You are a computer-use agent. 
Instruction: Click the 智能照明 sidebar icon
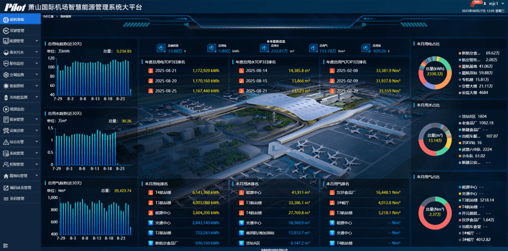pyautogui.click(x=5, y=86)
